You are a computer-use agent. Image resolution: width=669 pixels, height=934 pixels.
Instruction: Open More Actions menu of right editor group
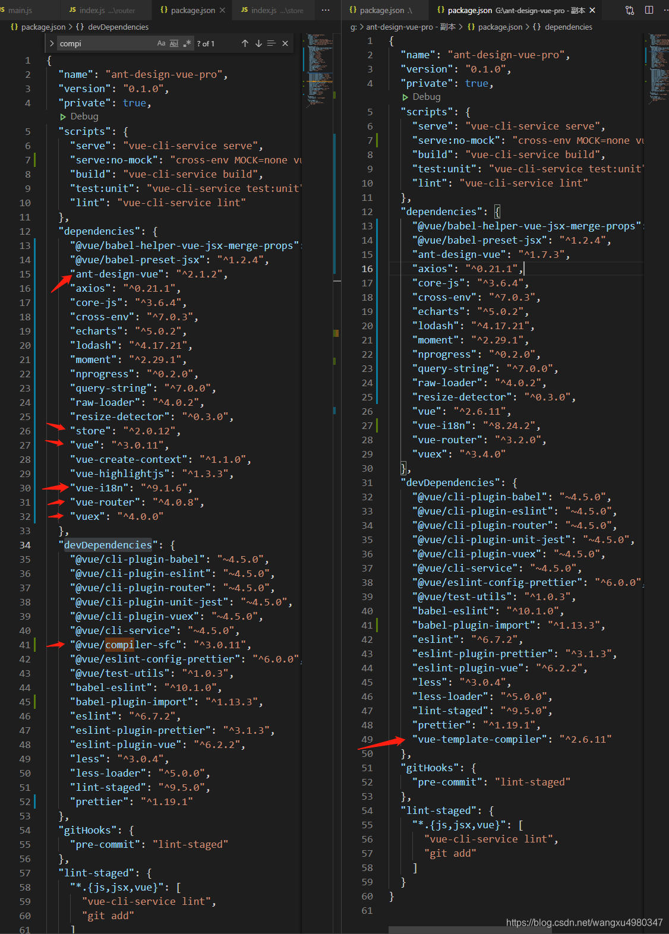point(666,10)
